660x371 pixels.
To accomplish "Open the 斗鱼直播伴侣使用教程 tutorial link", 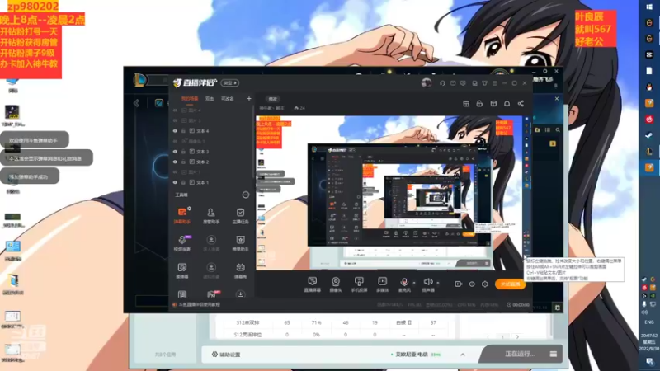I will pos(199,304).
